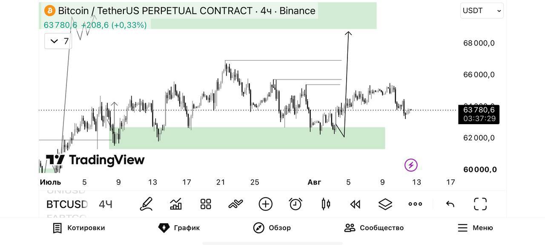Open the USDT currency dropdown
545x250 pixels.
pyautogui.click(x=482, y=11)
